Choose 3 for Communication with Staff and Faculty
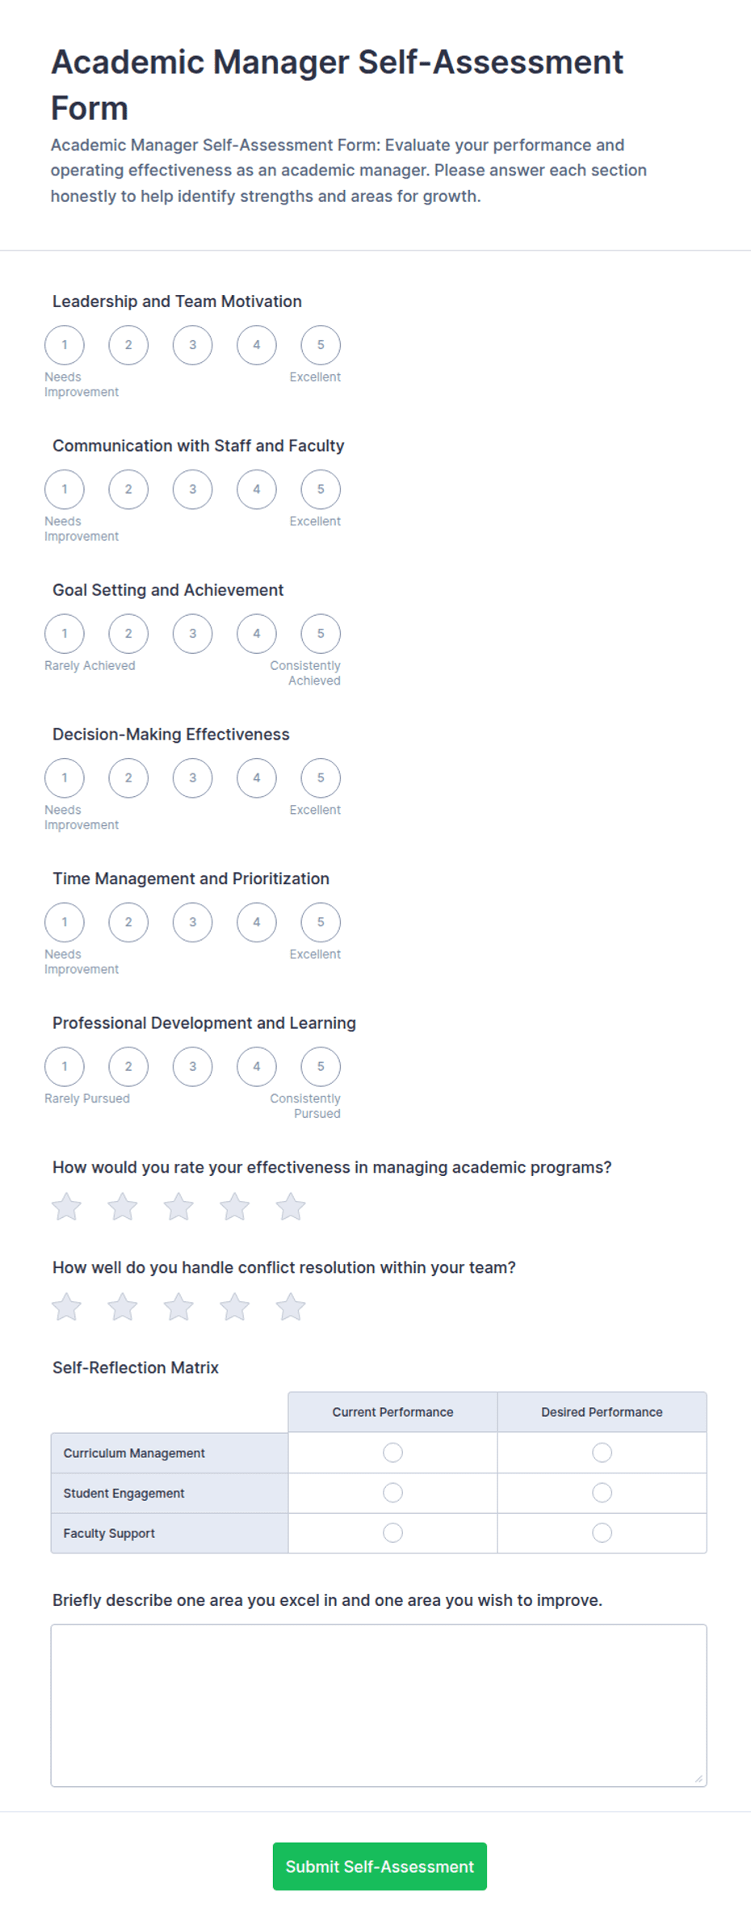 point(192,489)
